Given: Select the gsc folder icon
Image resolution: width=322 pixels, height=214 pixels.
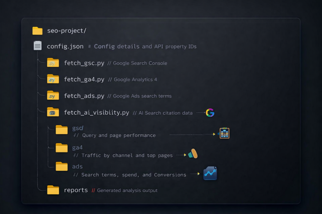Looking at the screenshot, I should point(62,129).
